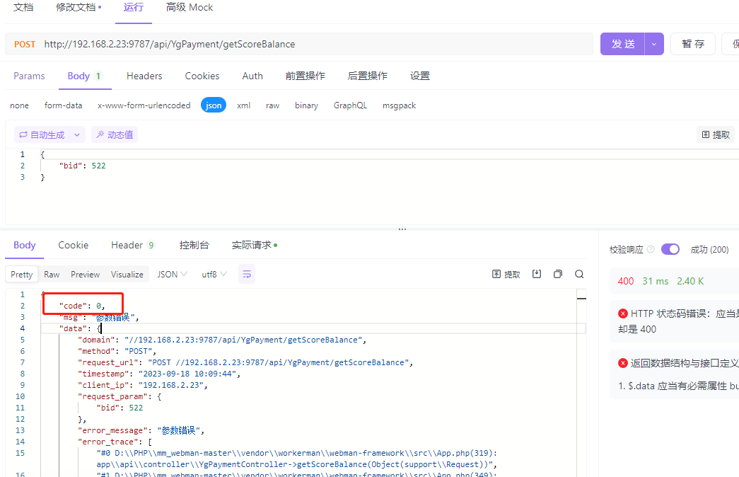
Task: Click the request URL input field
Action: coord(316,45)
